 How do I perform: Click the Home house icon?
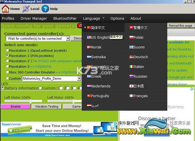(5, 9)
